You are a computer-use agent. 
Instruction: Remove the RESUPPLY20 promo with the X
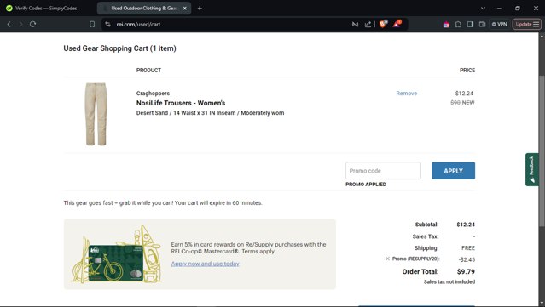387,259
